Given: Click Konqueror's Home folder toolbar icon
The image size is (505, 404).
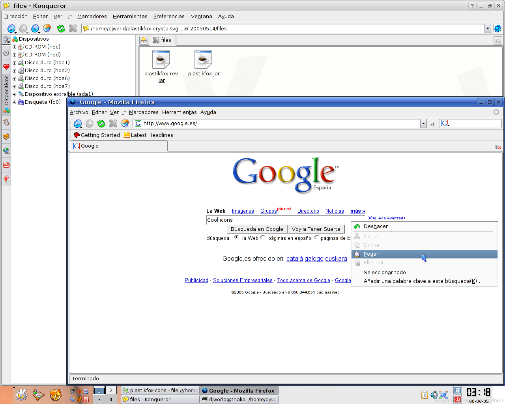Looking at the screenshot, I should pos(47,28).
